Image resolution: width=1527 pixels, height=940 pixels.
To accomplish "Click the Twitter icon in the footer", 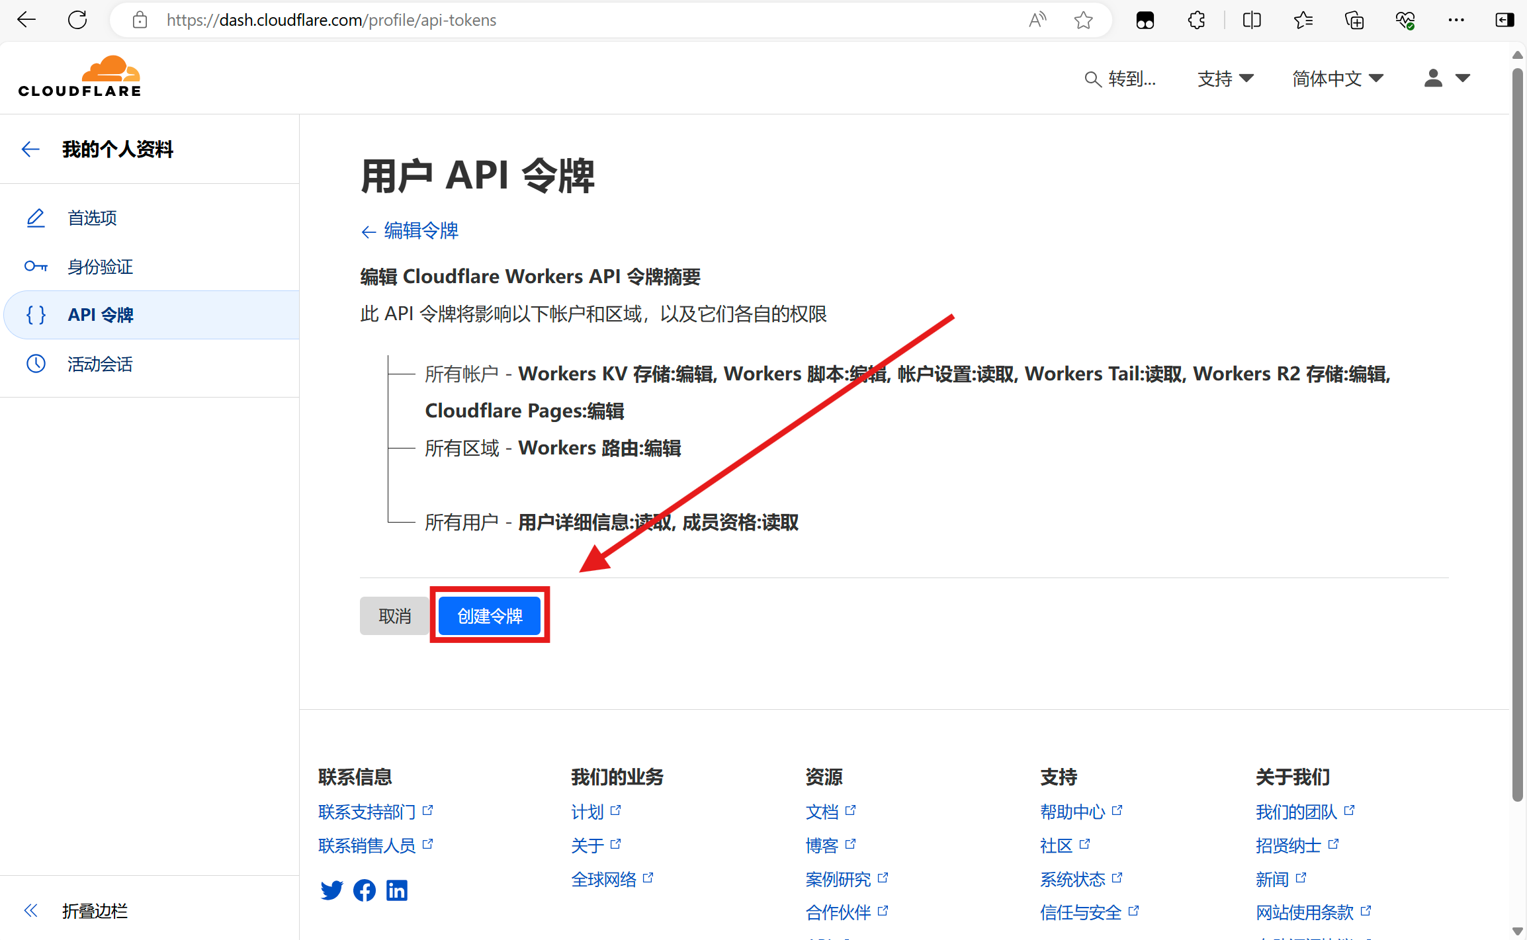I will click(331, 890).
